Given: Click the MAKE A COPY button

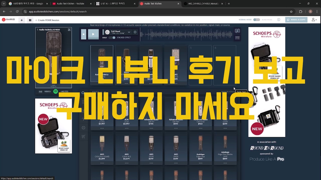Looking at the screenshot, I should tap(296, 20).
